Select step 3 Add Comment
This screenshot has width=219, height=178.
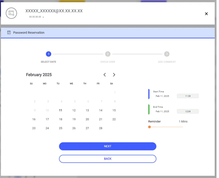tap(167, 54)
